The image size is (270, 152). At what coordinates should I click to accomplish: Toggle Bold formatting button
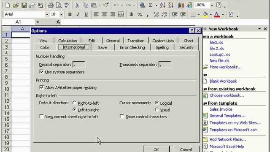[x=70, y=14]
